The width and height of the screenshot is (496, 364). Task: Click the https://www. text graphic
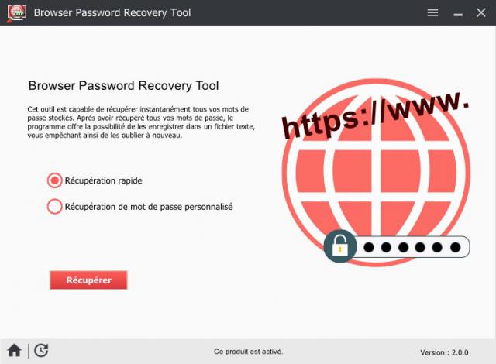375,115
